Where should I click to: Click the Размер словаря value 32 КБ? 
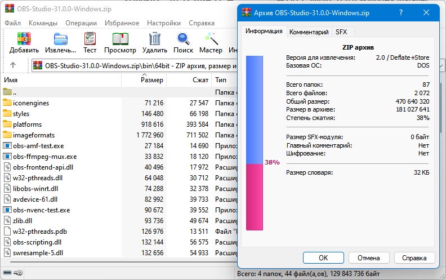tap(422, 172)
